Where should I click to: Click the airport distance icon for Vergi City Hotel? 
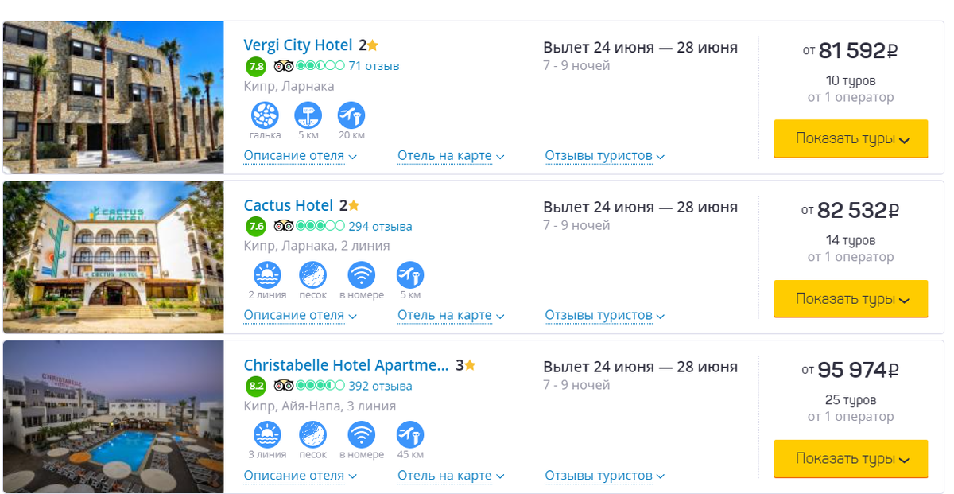coord(351,115)
